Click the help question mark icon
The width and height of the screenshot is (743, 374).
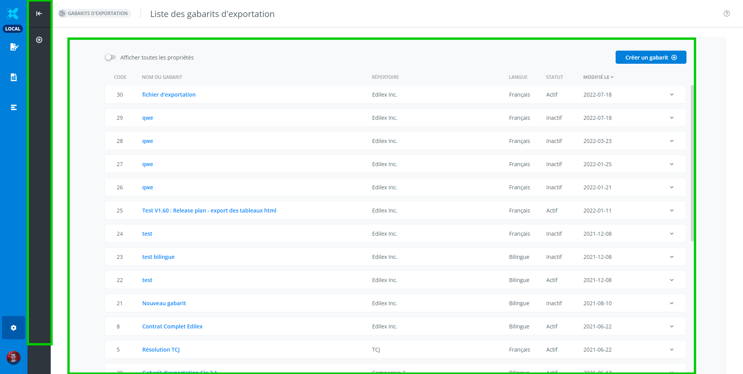pos(726,14)
